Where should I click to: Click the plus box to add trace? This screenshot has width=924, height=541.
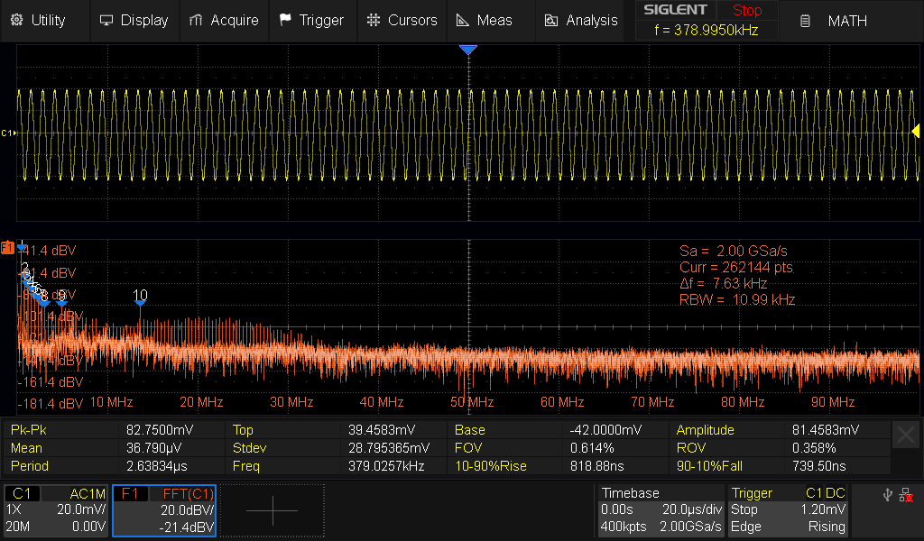[272, 510]
